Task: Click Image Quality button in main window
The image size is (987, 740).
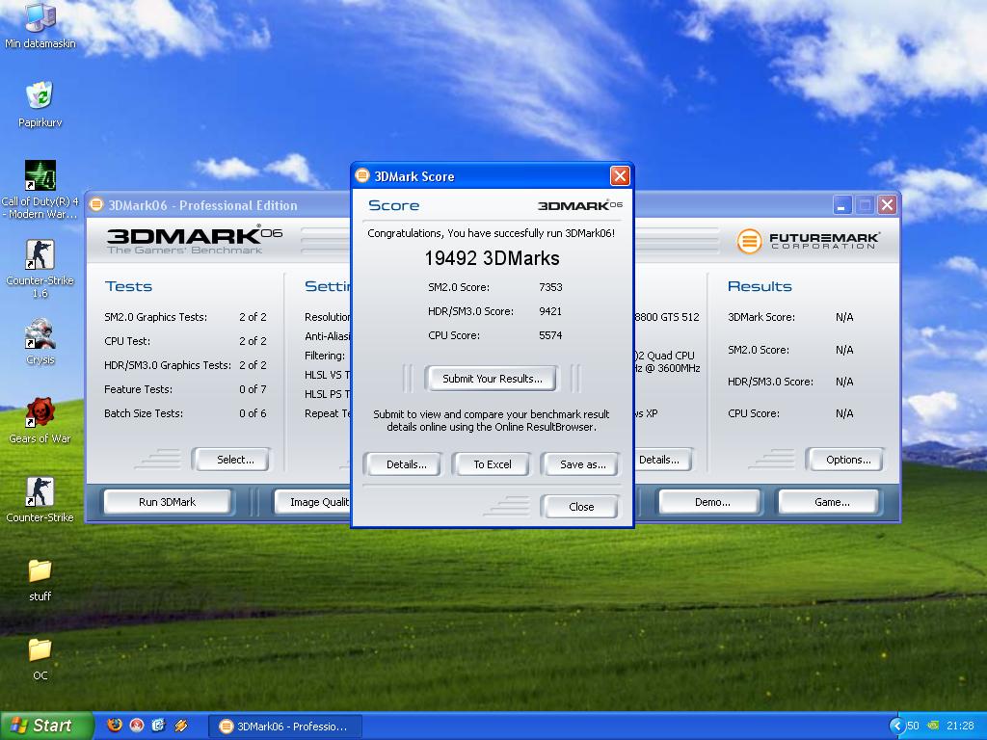Action: (x=313, y=501)
